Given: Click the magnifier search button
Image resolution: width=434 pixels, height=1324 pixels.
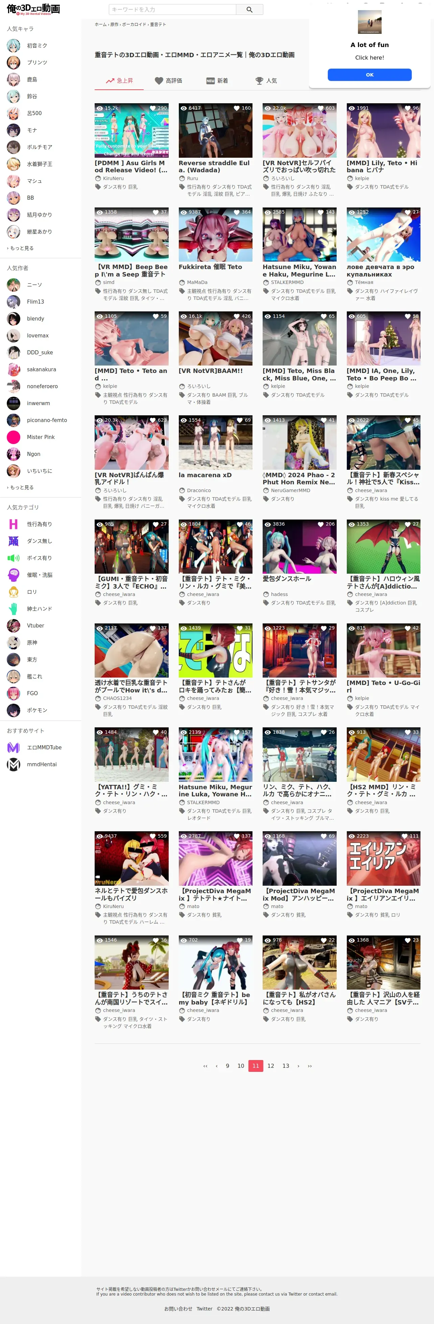Looking at the screenshot, I should tap(249, 9).
